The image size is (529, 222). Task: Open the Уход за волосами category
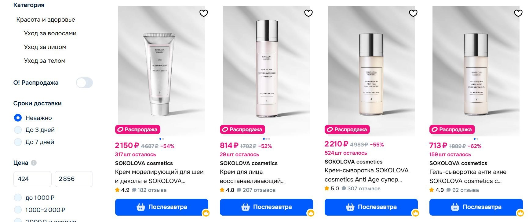50,33
